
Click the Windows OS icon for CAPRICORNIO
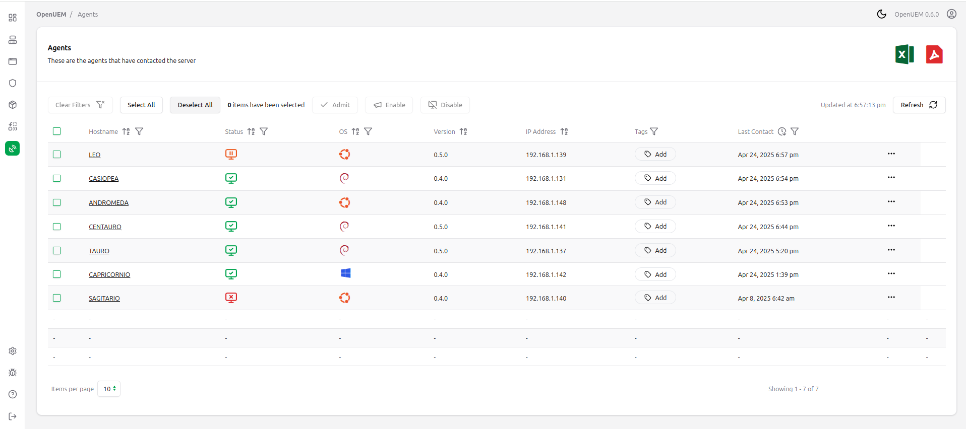point(345,273)
